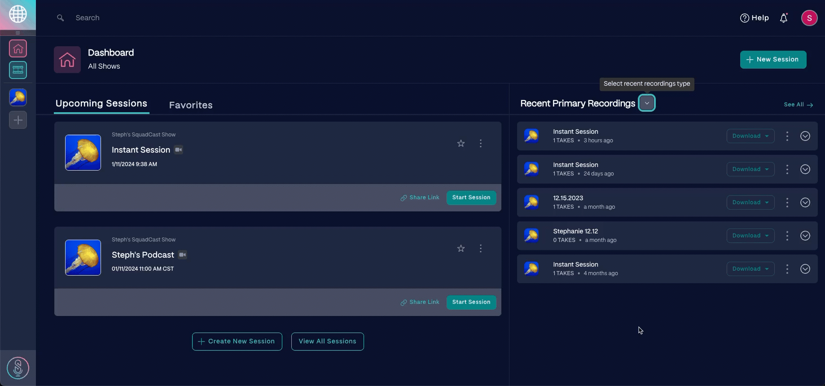Add a new show with plus icon

(x=18, y=120)
